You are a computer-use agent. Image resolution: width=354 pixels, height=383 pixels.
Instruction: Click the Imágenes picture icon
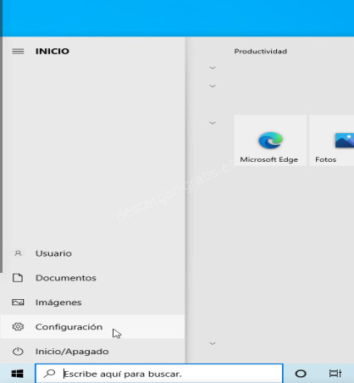click(x=18, y=303)
